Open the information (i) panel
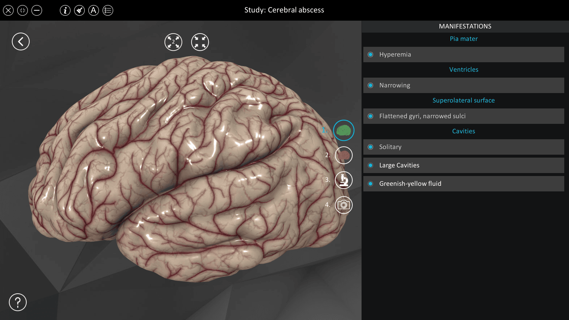 click(65, 11)
